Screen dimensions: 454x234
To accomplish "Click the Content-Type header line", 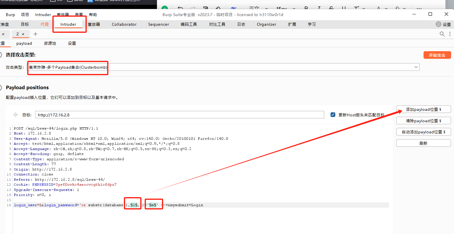I will coord(69,159).
